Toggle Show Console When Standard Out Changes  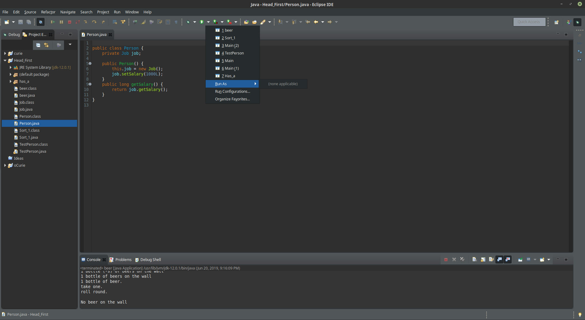click(x=499, y=259)
